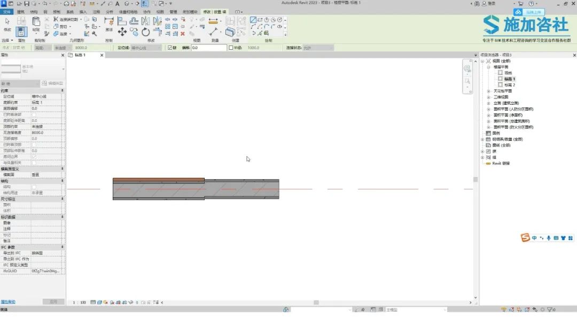Click the Print icon in the quick access toolbar

(x=66, y=4)
